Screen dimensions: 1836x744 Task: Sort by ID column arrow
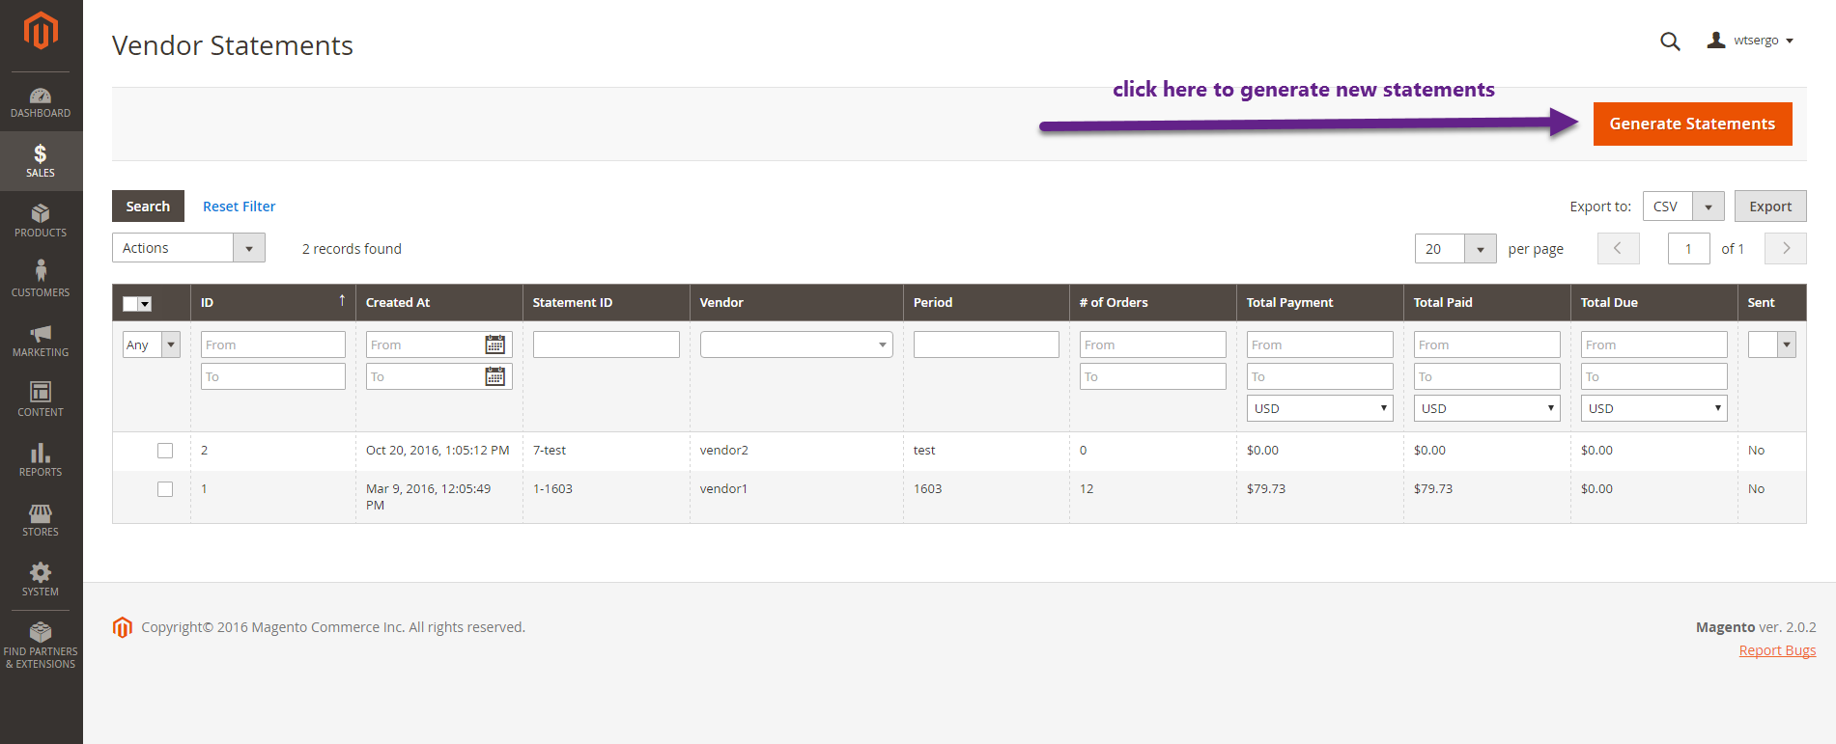click(342, 301)
